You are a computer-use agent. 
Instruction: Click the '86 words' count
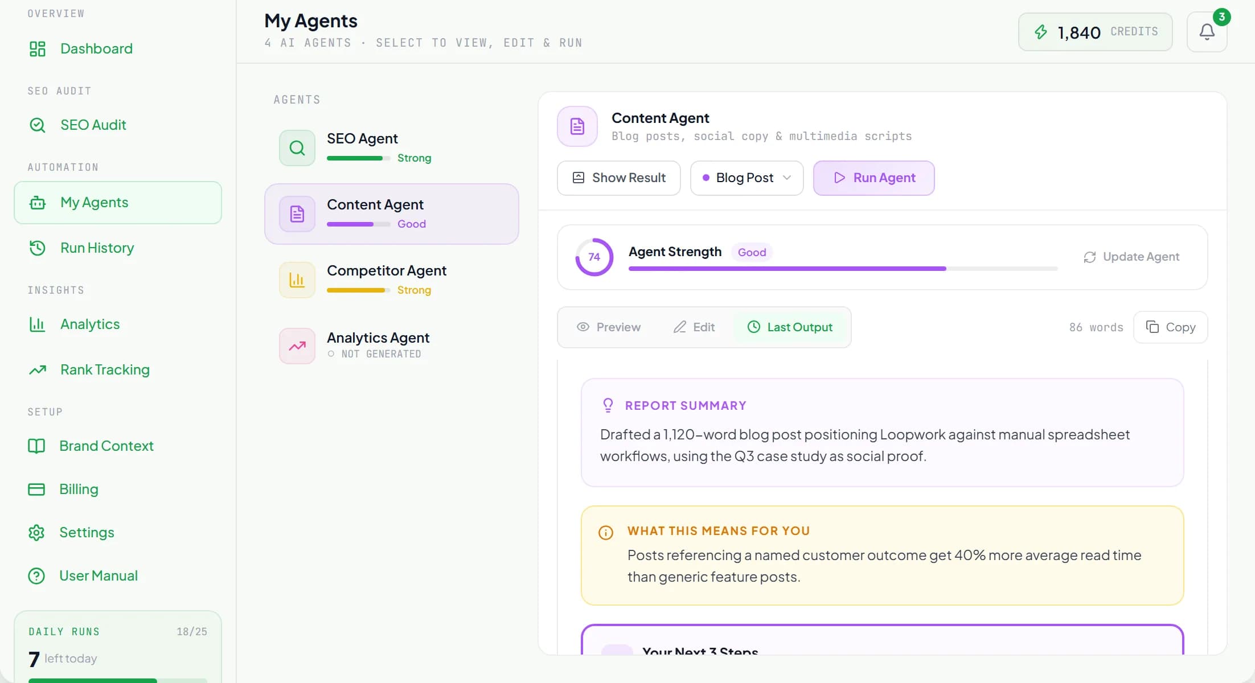(x=1096, y=327)
